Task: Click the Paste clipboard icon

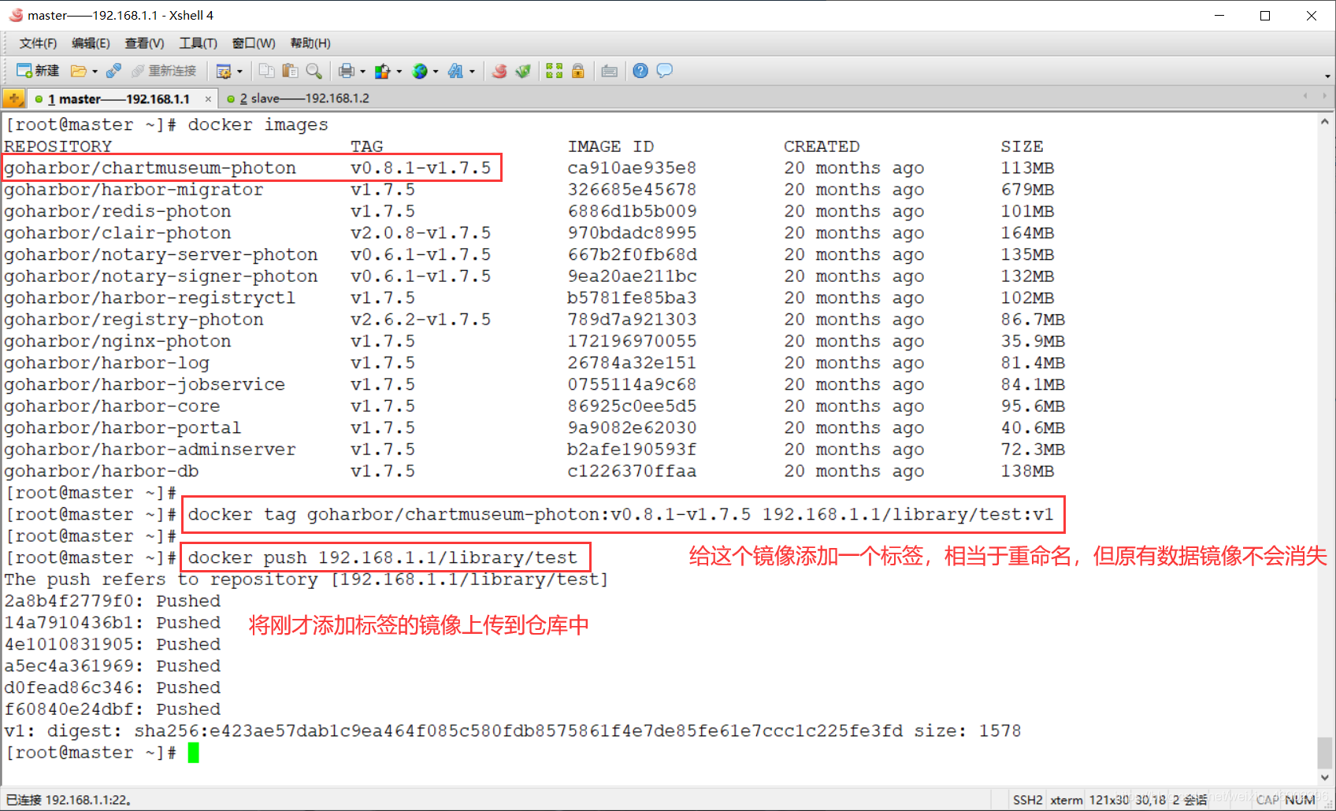Action: 290,71
